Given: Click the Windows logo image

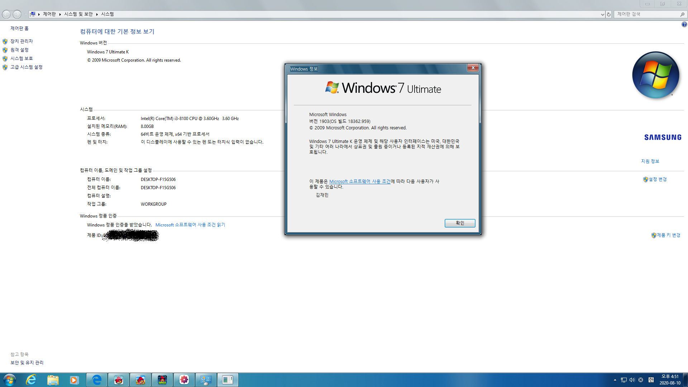Looking at the screenshot, I should pos(655,75).
